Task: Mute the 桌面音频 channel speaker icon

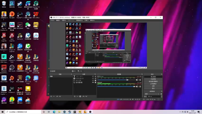Action: click(137, 86)
